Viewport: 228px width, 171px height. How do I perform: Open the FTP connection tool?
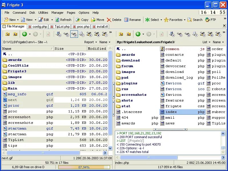click(x=210, y=20)
